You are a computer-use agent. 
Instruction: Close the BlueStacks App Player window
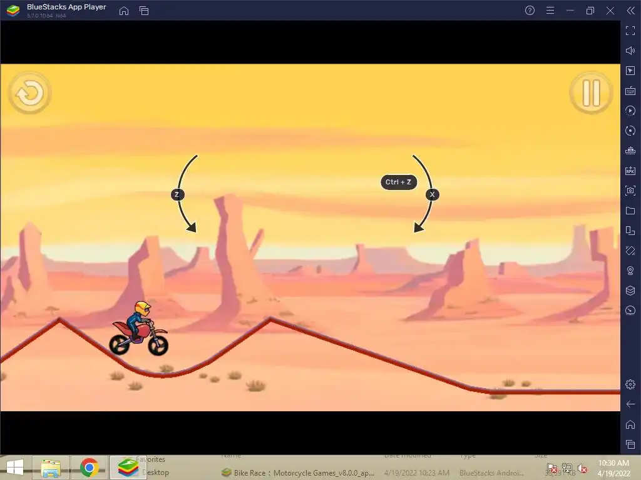[610, 11]
